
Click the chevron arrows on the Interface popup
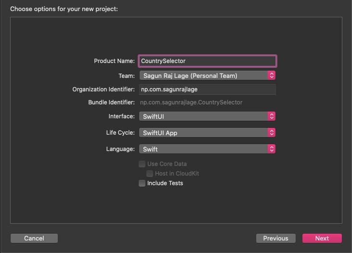point(272,116)
